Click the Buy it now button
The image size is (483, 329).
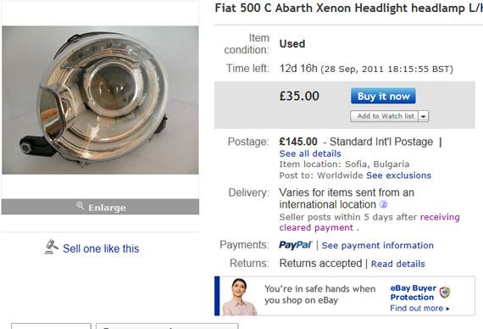tap(383, 96)
